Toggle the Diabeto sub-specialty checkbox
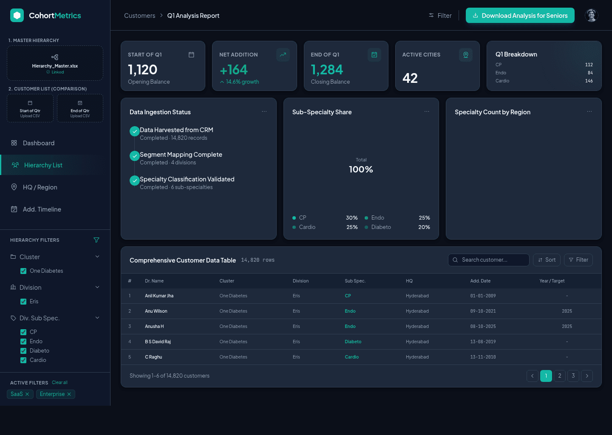The height and width of the screenshot is (435, 612). coord(23,351)
